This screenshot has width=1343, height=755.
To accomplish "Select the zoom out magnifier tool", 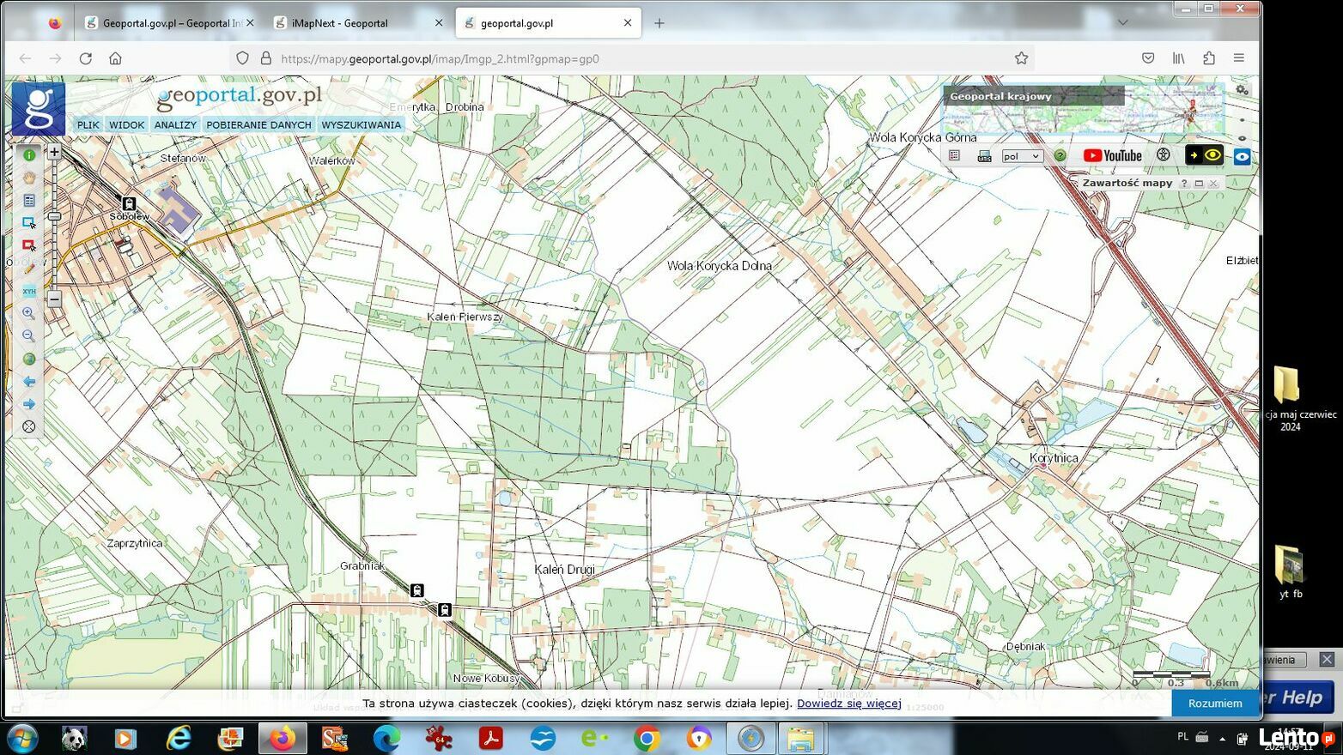I will (29, 336).
